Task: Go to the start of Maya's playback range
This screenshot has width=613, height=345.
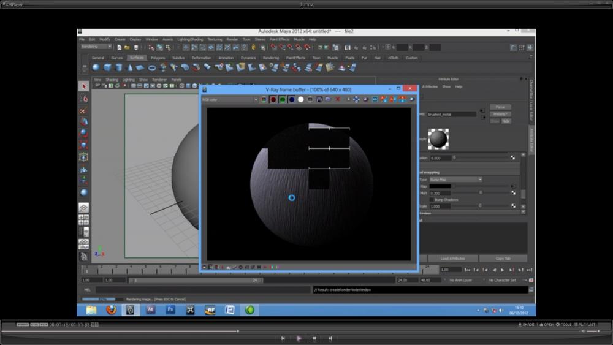Action: coord(467,270)
